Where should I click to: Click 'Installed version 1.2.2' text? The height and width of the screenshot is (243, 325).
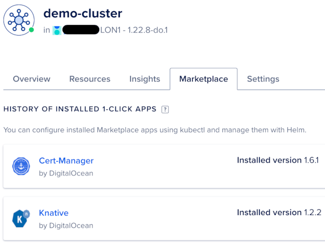point(279,212)
